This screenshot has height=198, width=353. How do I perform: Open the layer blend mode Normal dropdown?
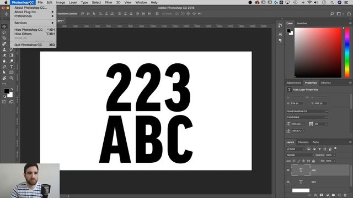300,155
